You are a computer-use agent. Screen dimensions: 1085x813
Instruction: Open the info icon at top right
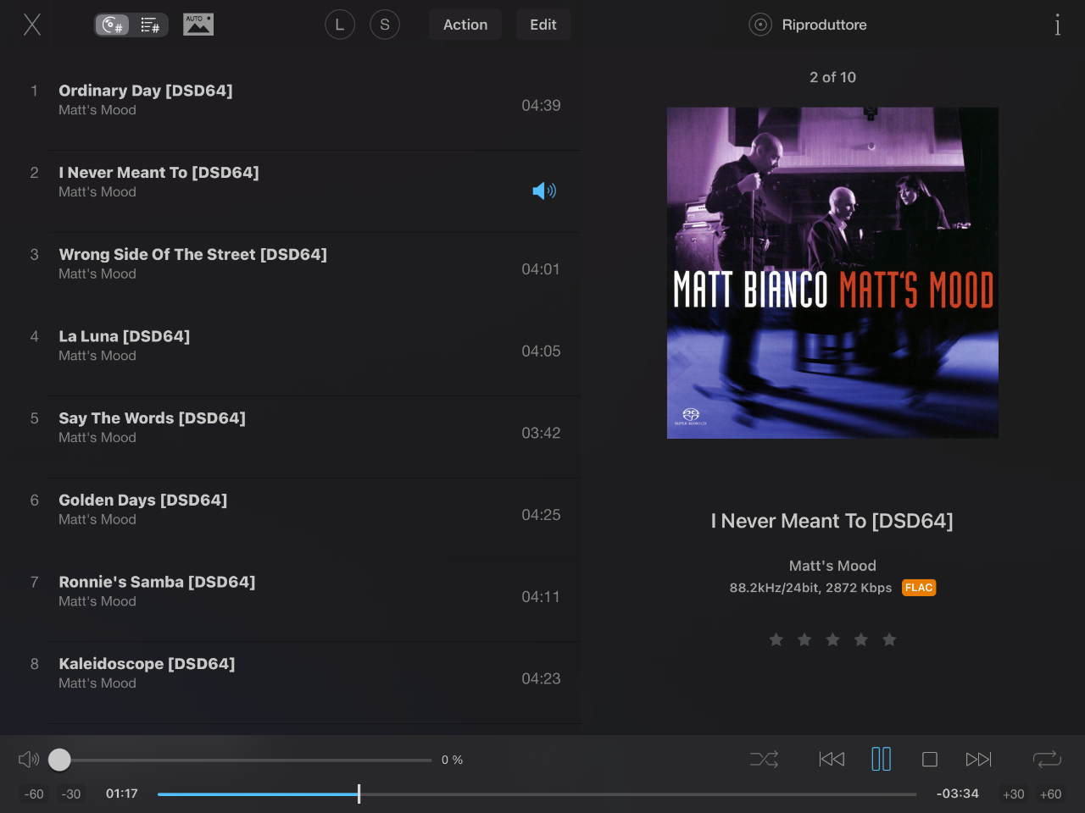tap(1057, 25)
